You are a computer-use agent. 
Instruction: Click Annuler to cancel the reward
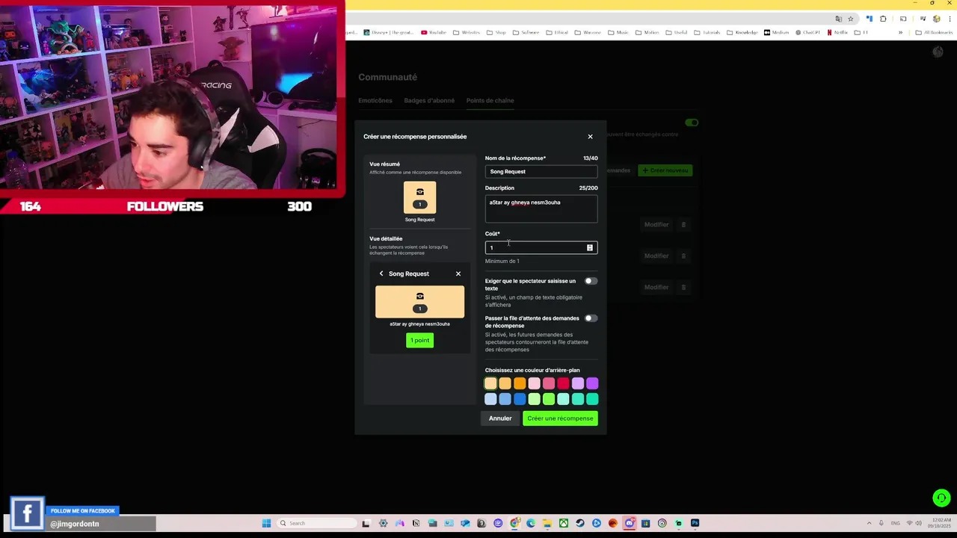click(x=500, y=418)
